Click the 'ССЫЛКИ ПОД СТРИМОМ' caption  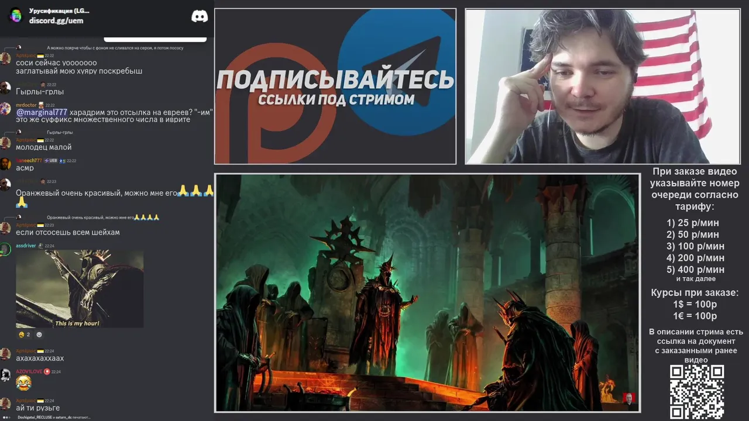(x=336, y=99)
